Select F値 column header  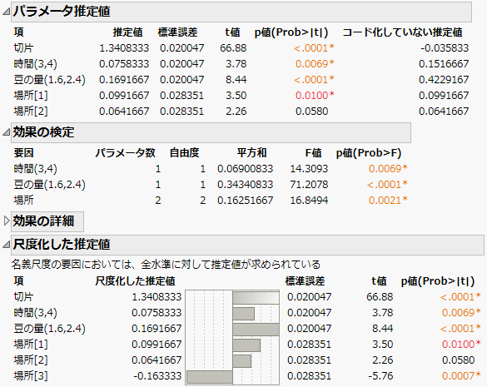pyautogui.click(x=313, y=153)
